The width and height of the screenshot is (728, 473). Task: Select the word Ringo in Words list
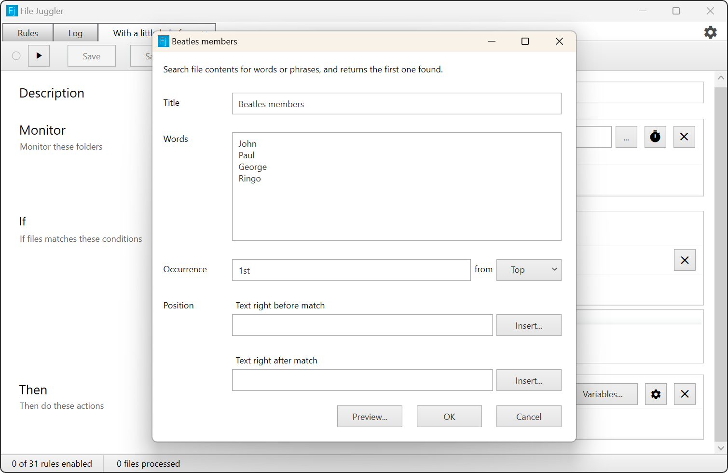pos(249,179)
